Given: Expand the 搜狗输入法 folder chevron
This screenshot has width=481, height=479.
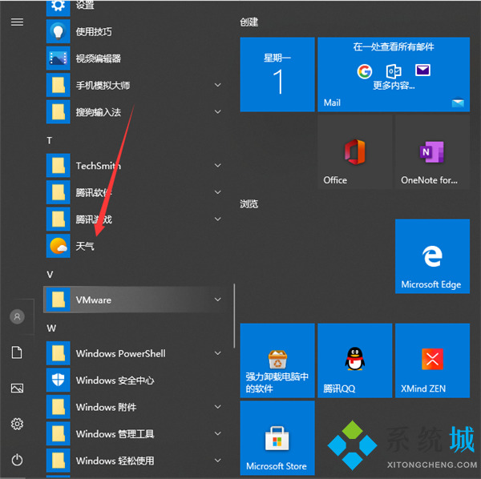Looking at the screenshot, I should 218,112.
